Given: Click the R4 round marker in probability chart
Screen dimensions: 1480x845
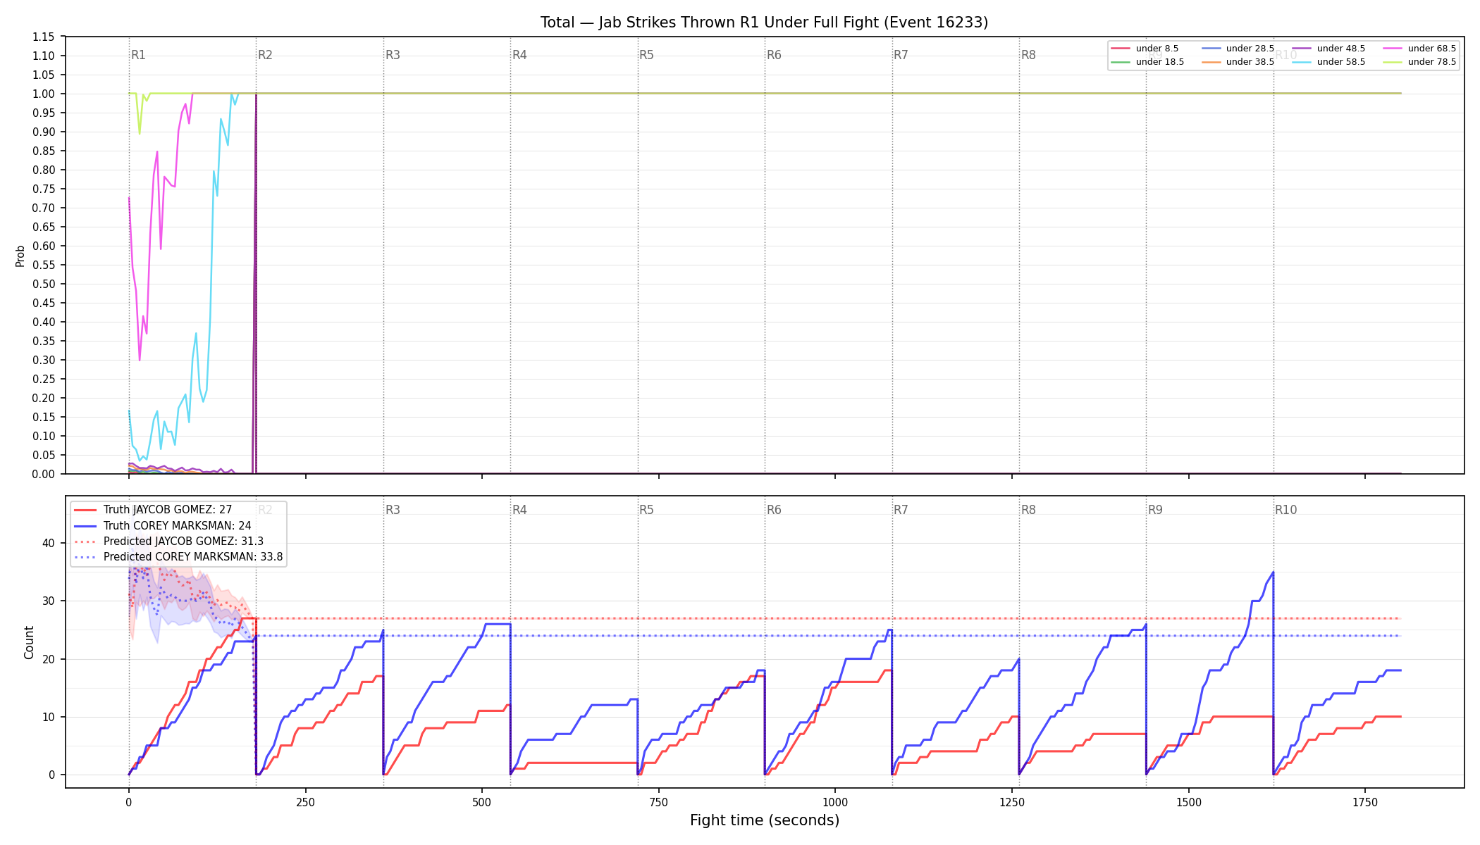Looking at the screenshot, I should pos(519,55).
